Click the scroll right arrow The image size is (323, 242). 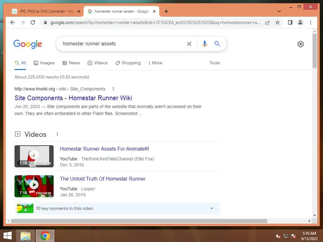tap(309, 221)
